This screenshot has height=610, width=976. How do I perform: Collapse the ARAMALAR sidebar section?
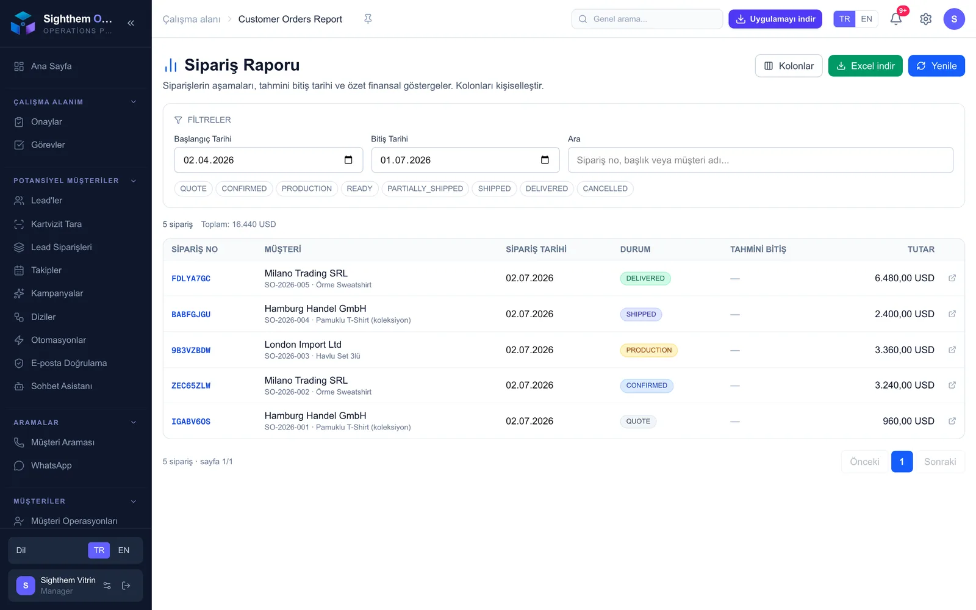134,422
